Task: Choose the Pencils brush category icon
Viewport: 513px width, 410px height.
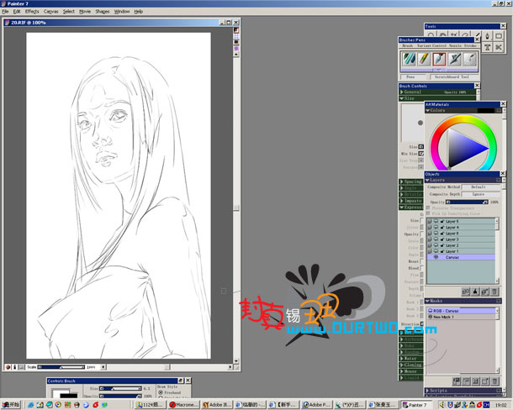Action: click(x=424, y=59)
